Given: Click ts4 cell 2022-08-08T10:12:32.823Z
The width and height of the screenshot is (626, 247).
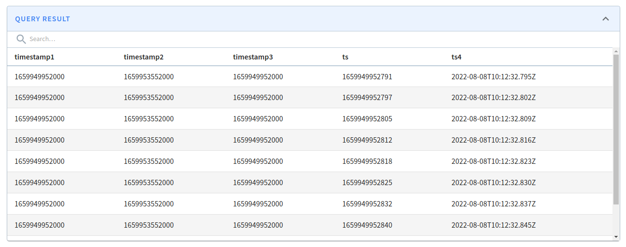Looking at the screenshot, I should pyautogui.click(x=494, y=161).
